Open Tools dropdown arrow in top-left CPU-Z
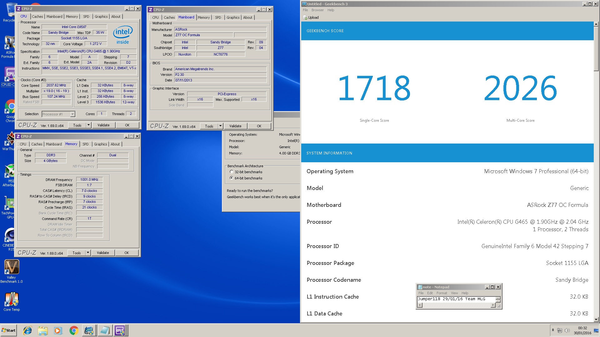The image size is (600, 337). pyautogui.click(x=88, y=125)
